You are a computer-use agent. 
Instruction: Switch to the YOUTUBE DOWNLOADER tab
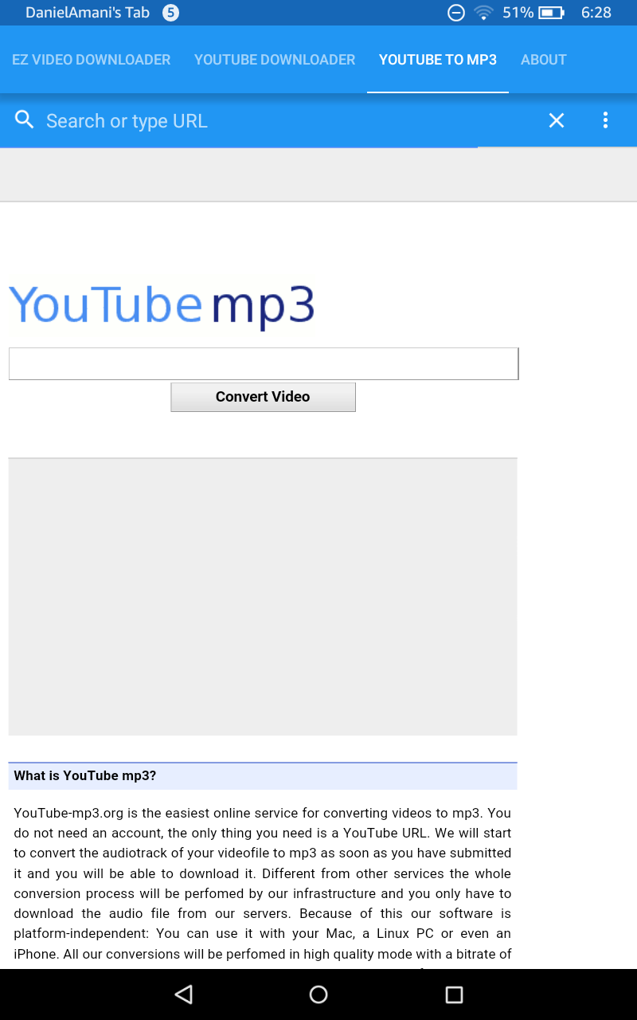[274, 60]
